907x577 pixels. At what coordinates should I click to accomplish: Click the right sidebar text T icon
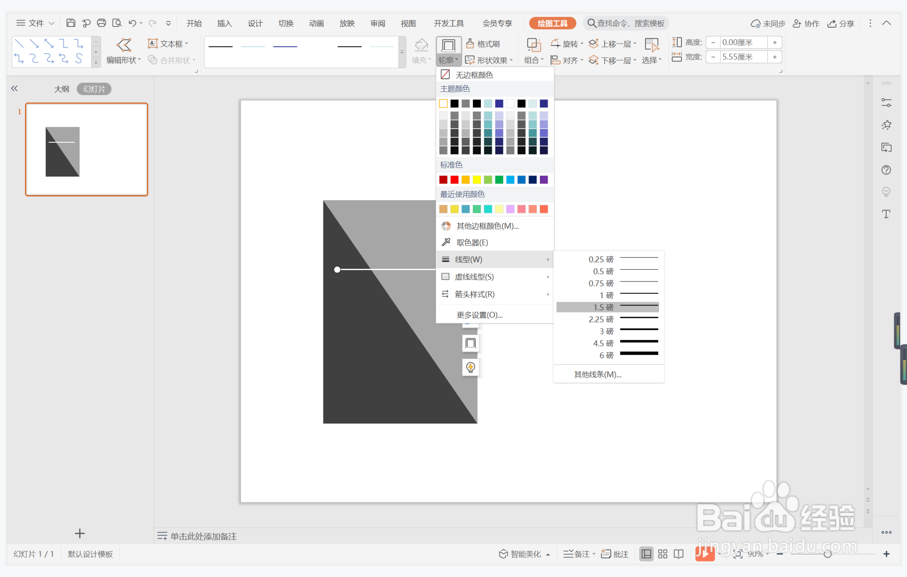[886, 214]
